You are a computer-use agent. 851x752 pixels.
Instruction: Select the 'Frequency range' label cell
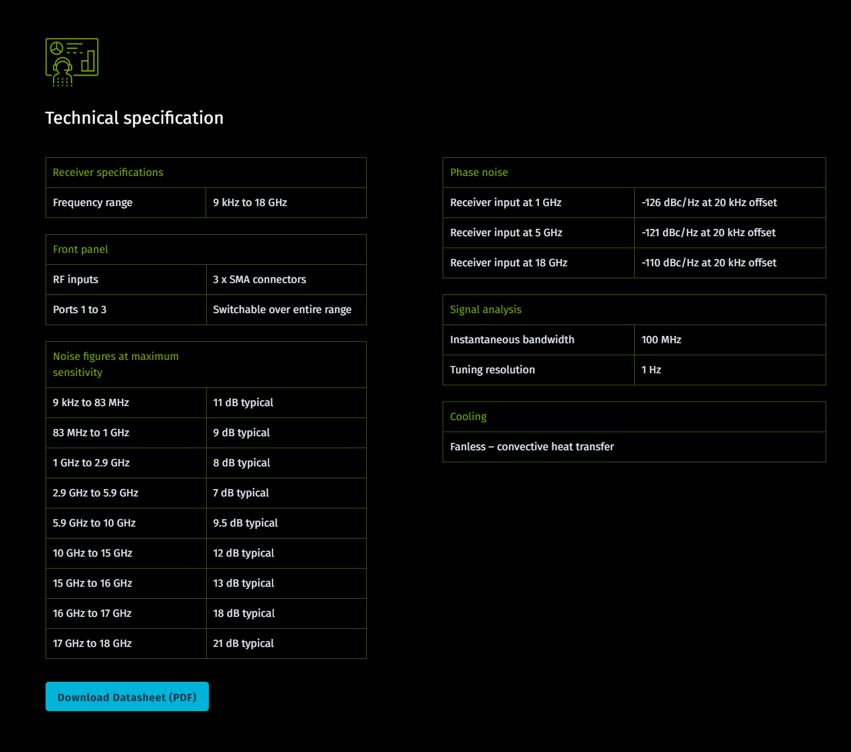pyautogui.click(x=126, y=203)
